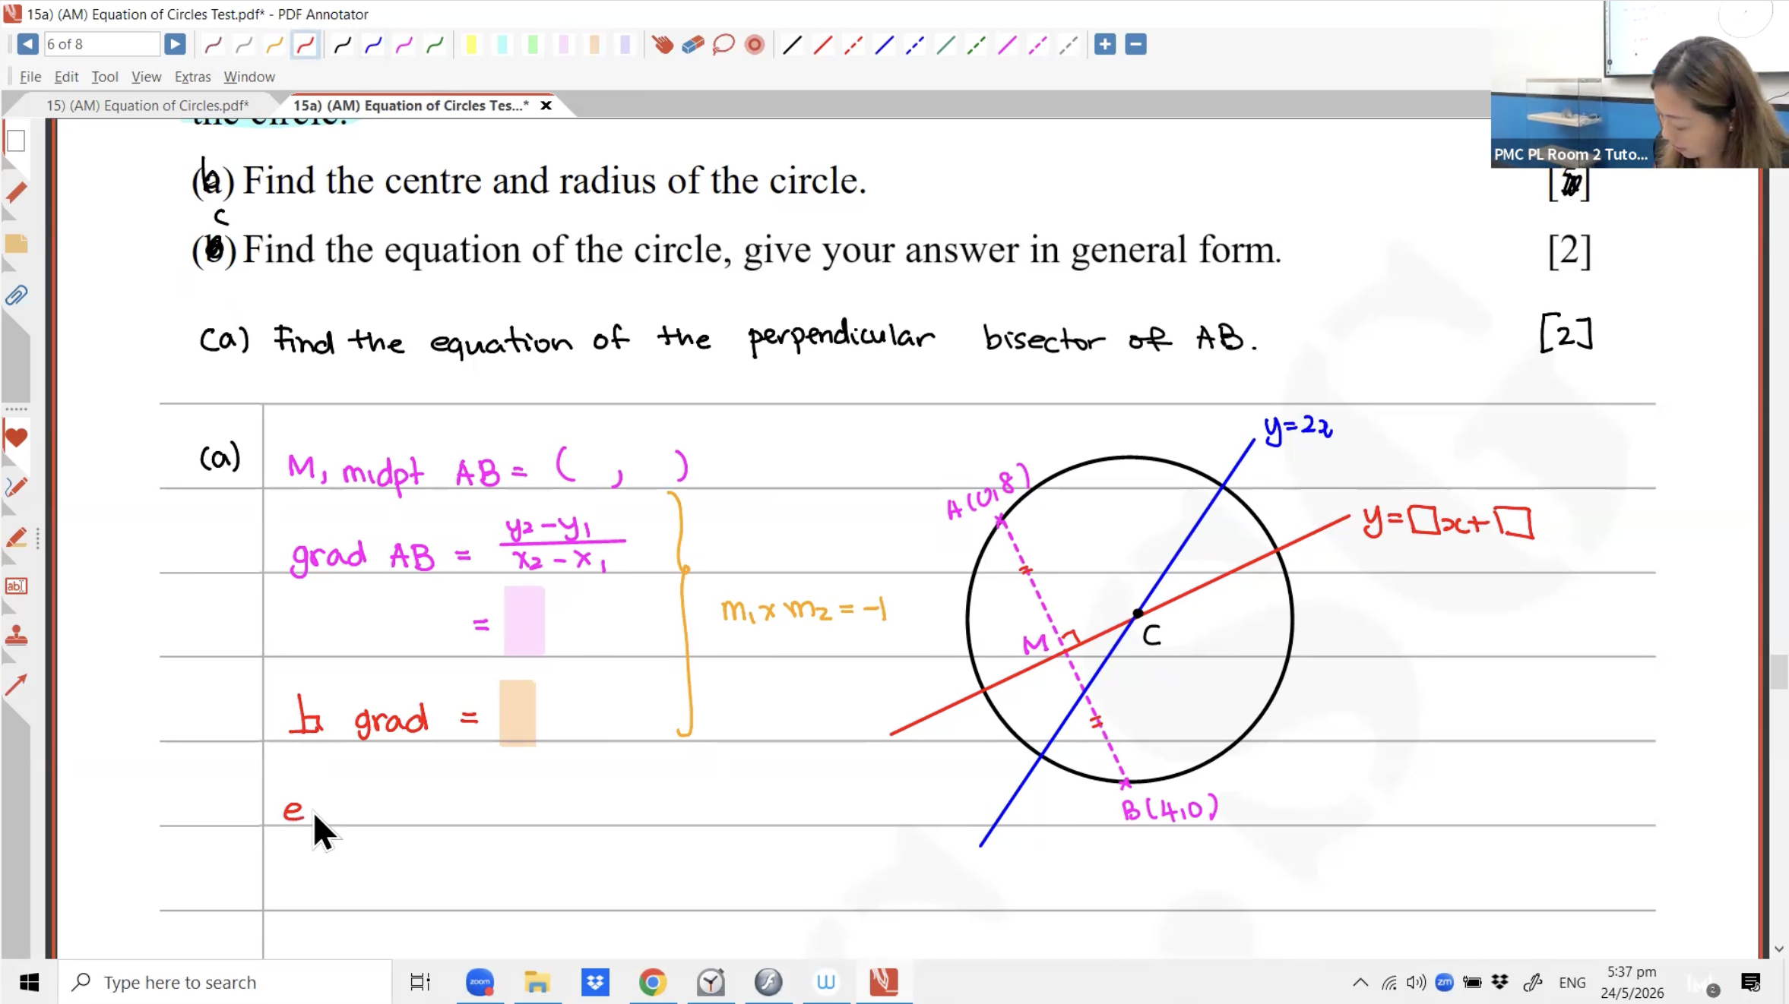
Task: Choose the lavender highlighter
Action: 625,45
